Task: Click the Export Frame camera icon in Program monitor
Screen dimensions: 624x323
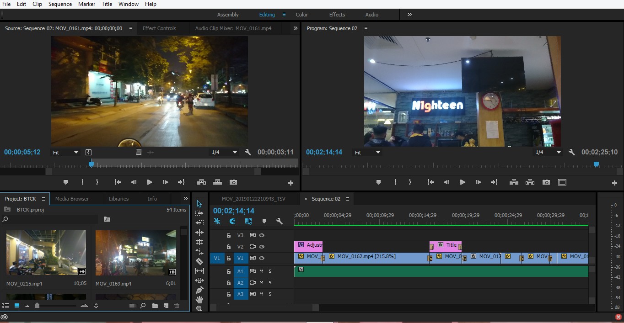Action: pyautogui.click(x=546, y=182)
